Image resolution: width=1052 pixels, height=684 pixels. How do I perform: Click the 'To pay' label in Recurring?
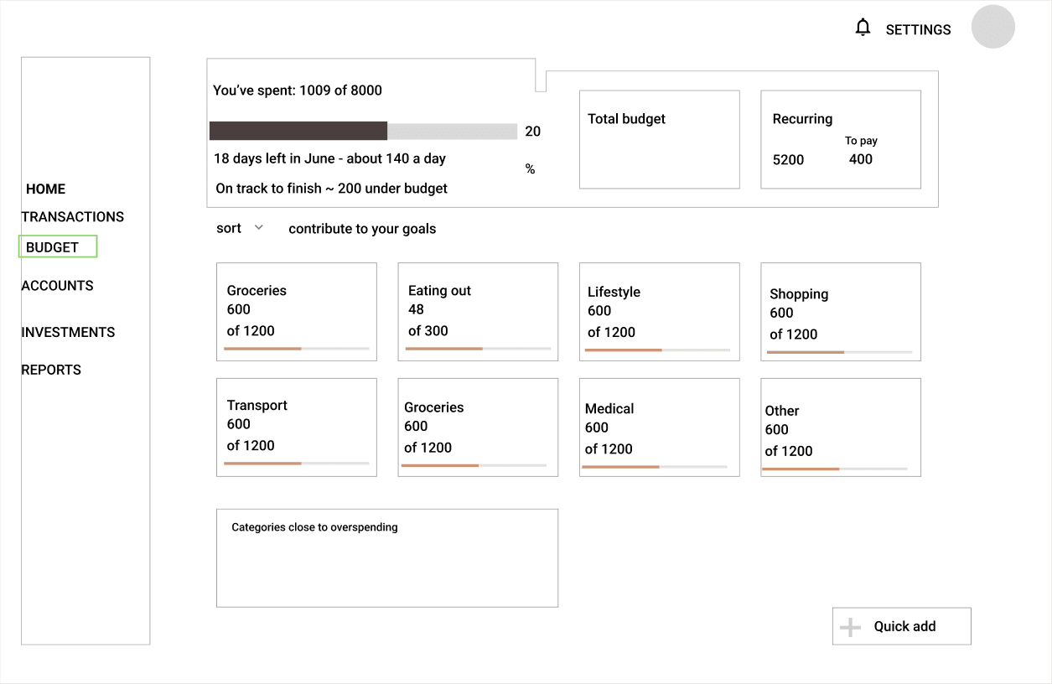[862, 141]
